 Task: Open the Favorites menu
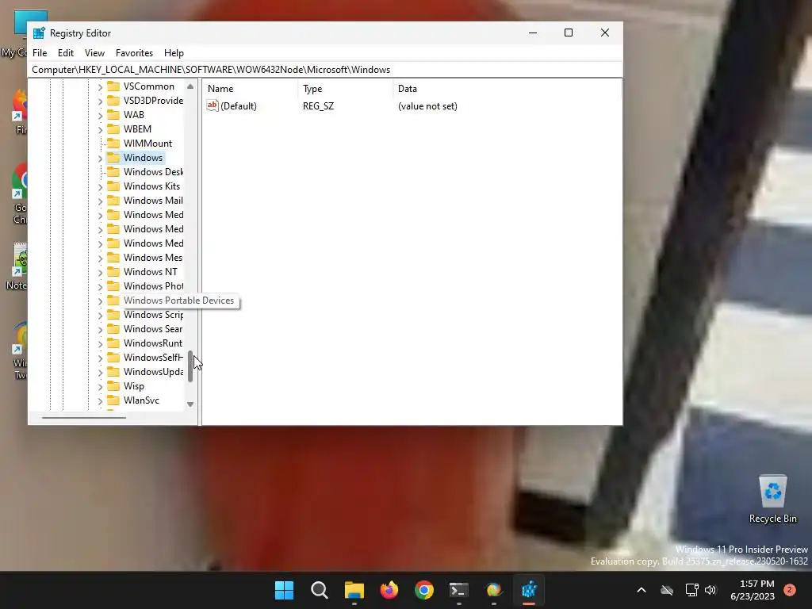click(134, 53)
